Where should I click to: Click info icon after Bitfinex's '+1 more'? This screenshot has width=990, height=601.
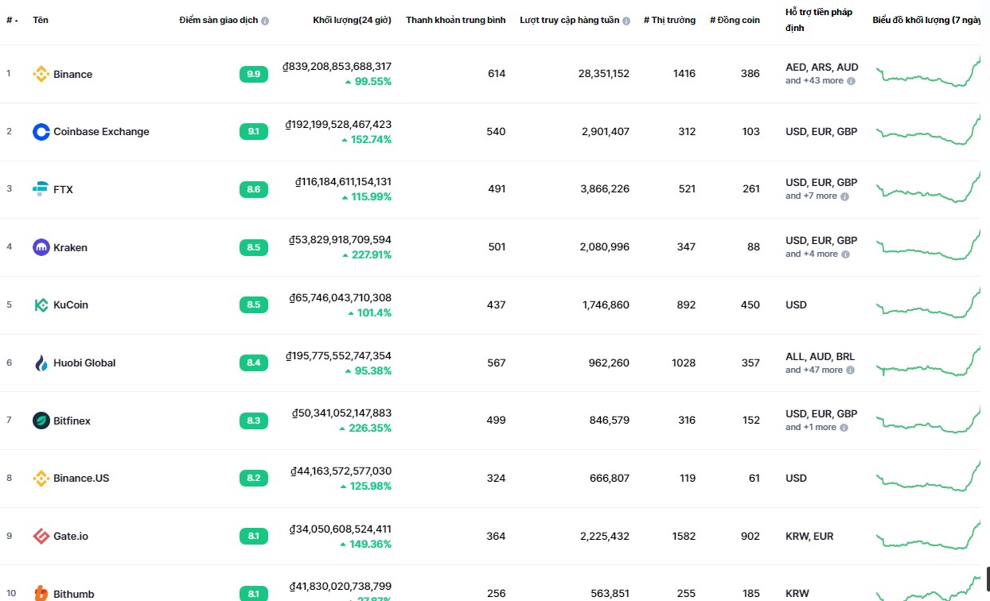click(x=844, y=428)
